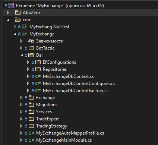The image size is (158, 145).
Task: Click the lock icon beside the solution node
Action: (x=6, y=6)
